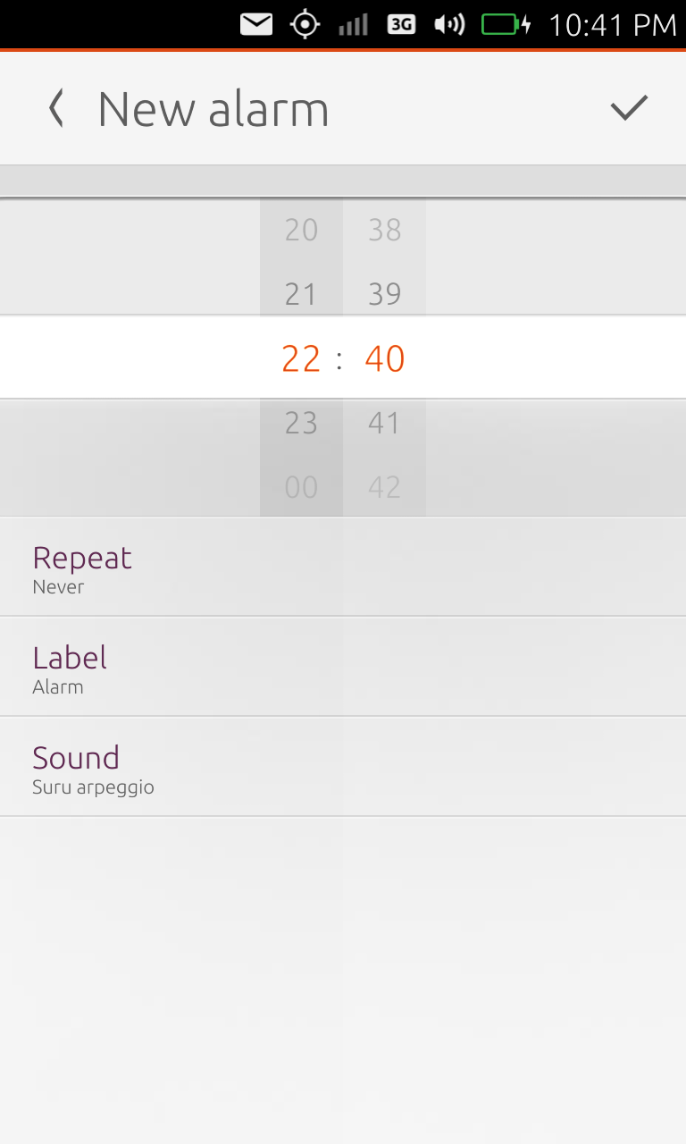Image resolution: width=686 pixels, height=1144 pixels.
Task: Open the Repeat option row
Action: click(x=343, y=567)
